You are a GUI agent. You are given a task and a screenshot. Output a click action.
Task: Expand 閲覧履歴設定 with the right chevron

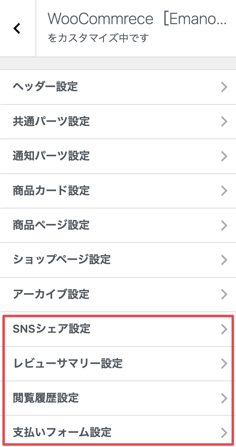[x=224, y=398]
